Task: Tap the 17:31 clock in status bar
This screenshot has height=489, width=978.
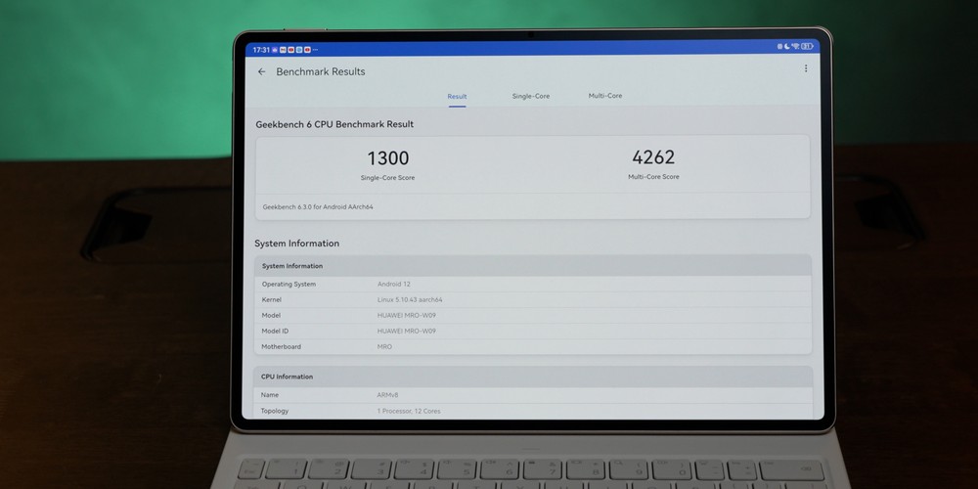Action: (260, 49)
